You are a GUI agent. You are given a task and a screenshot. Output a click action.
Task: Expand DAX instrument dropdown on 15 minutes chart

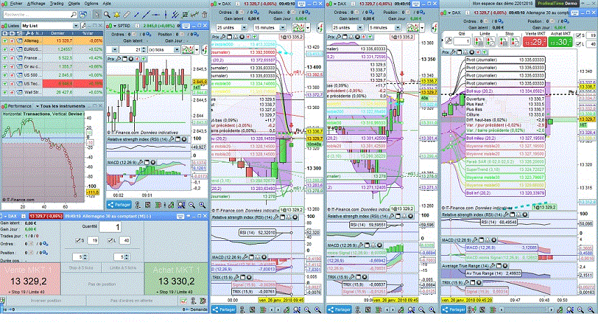click(219, 3)
